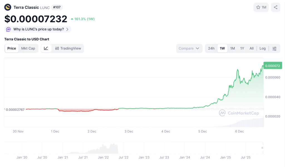This screenshot has width=285, height=167.
Task: Click the AI insights icon beside price question
Action: 8,29
